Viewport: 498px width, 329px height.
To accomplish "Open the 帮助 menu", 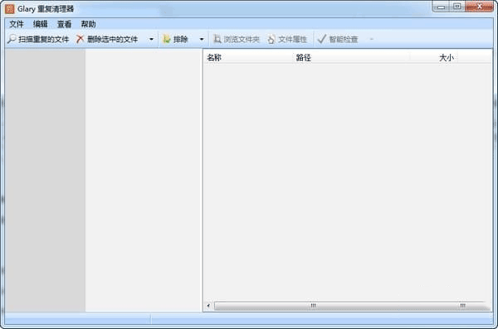I will (x=88, y=24).
